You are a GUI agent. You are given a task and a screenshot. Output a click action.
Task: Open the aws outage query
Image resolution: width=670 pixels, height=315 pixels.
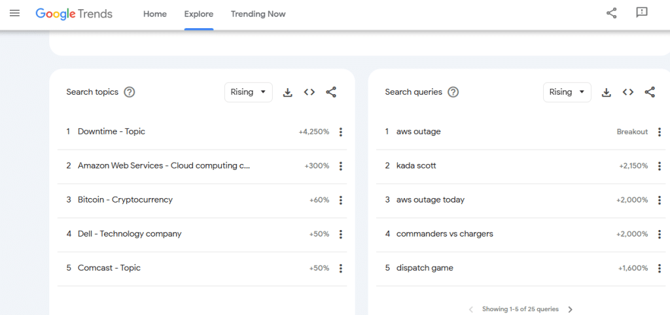pyautogui.click(x=418, y=131)
